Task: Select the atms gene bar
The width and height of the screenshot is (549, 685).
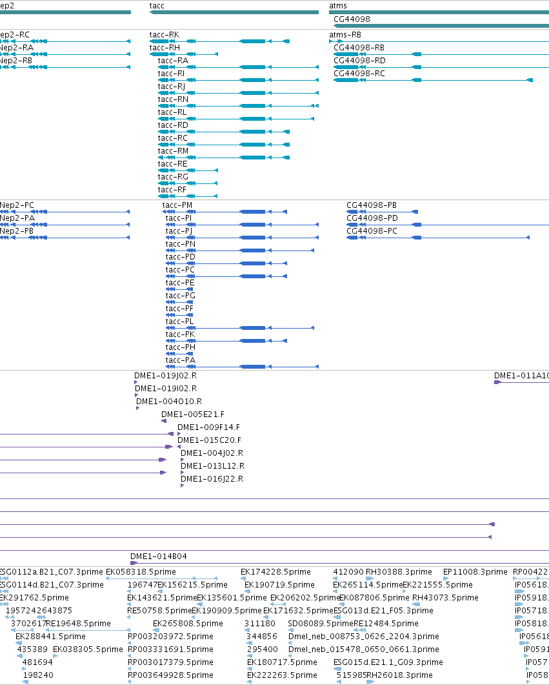Action: tap(439, 12)
